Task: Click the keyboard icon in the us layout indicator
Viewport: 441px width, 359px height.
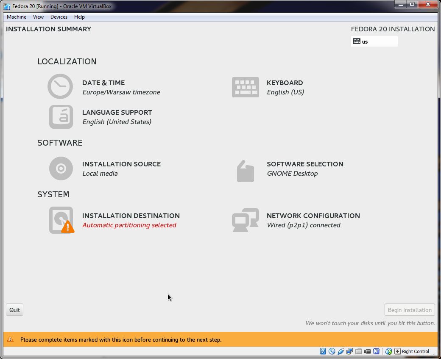Action: pos(356,41)
